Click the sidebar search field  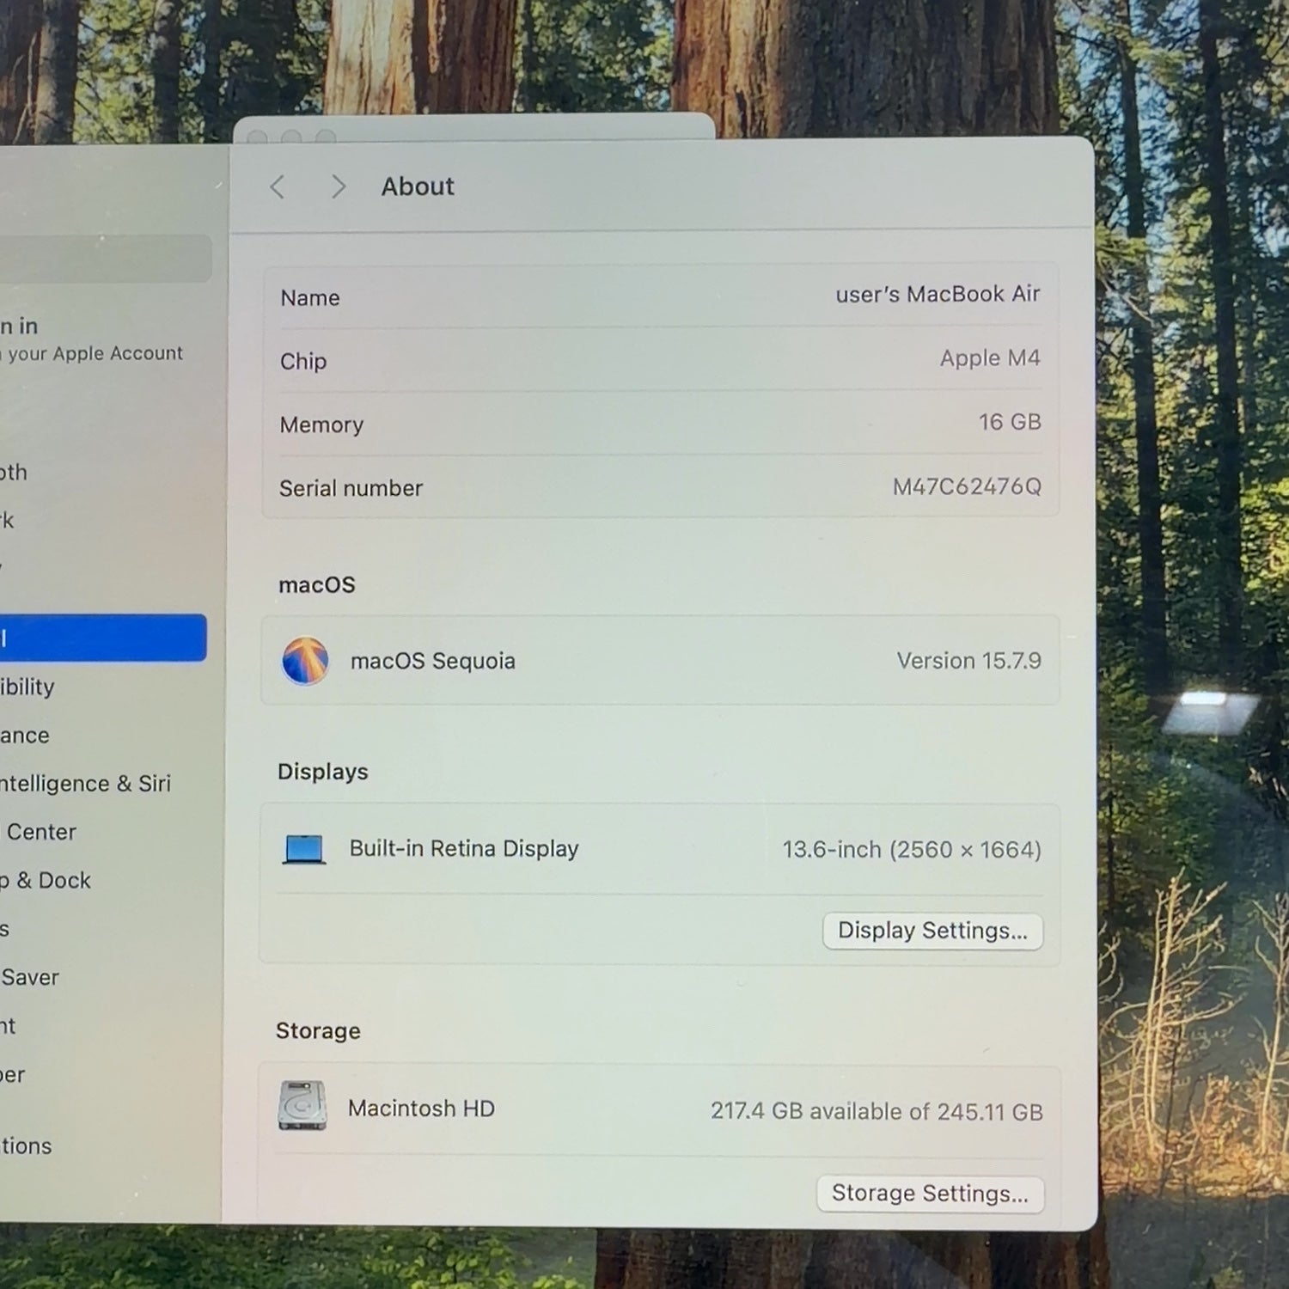pyautogui.click(x=105, y=258)
